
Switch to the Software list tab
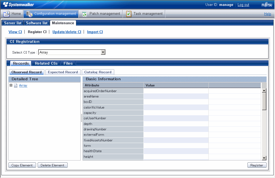(x=37, y=23)
